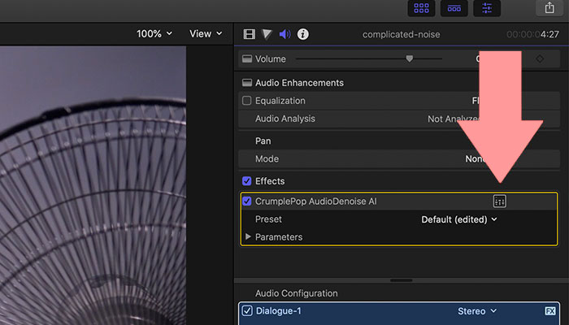569x325 pixels.
Task: Open the Audio inspector speaker icon
Action: tap(284, 34)
